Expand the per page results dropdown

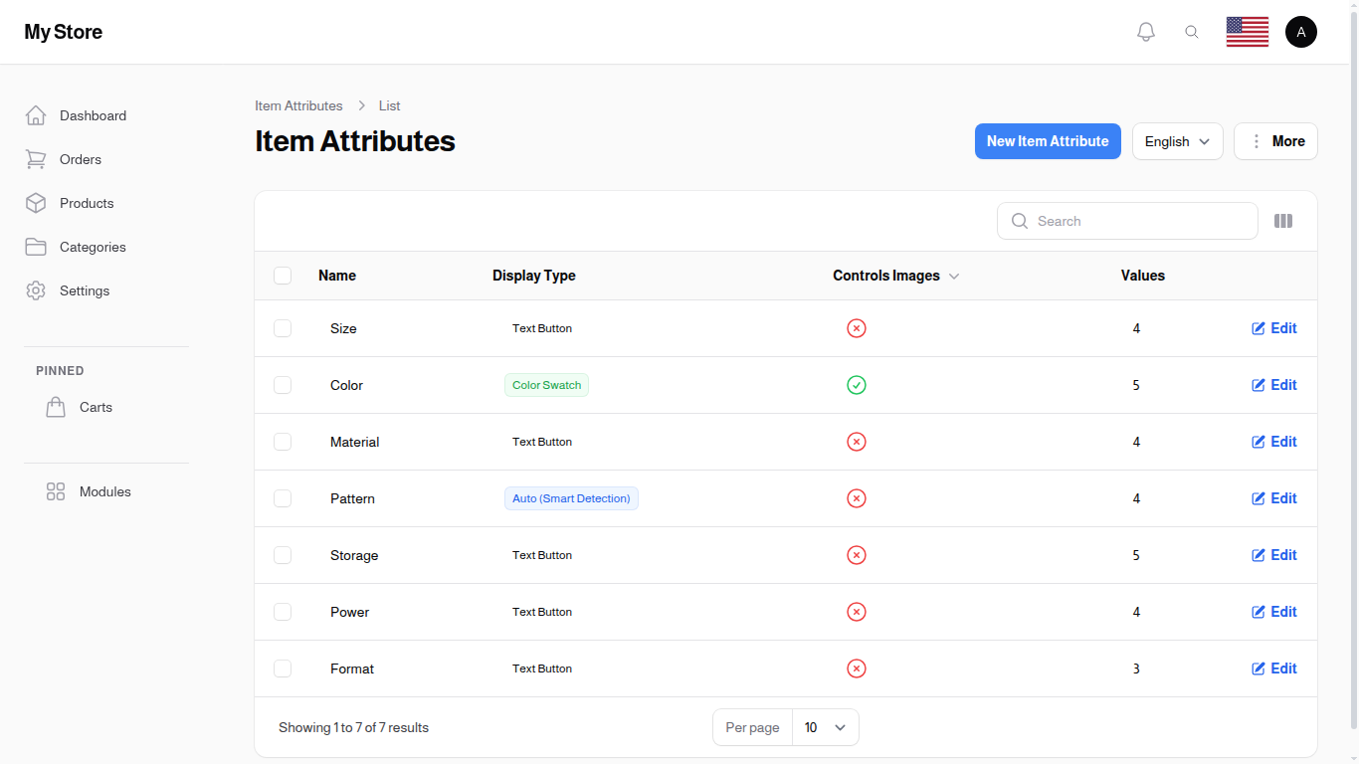[825, 727]
